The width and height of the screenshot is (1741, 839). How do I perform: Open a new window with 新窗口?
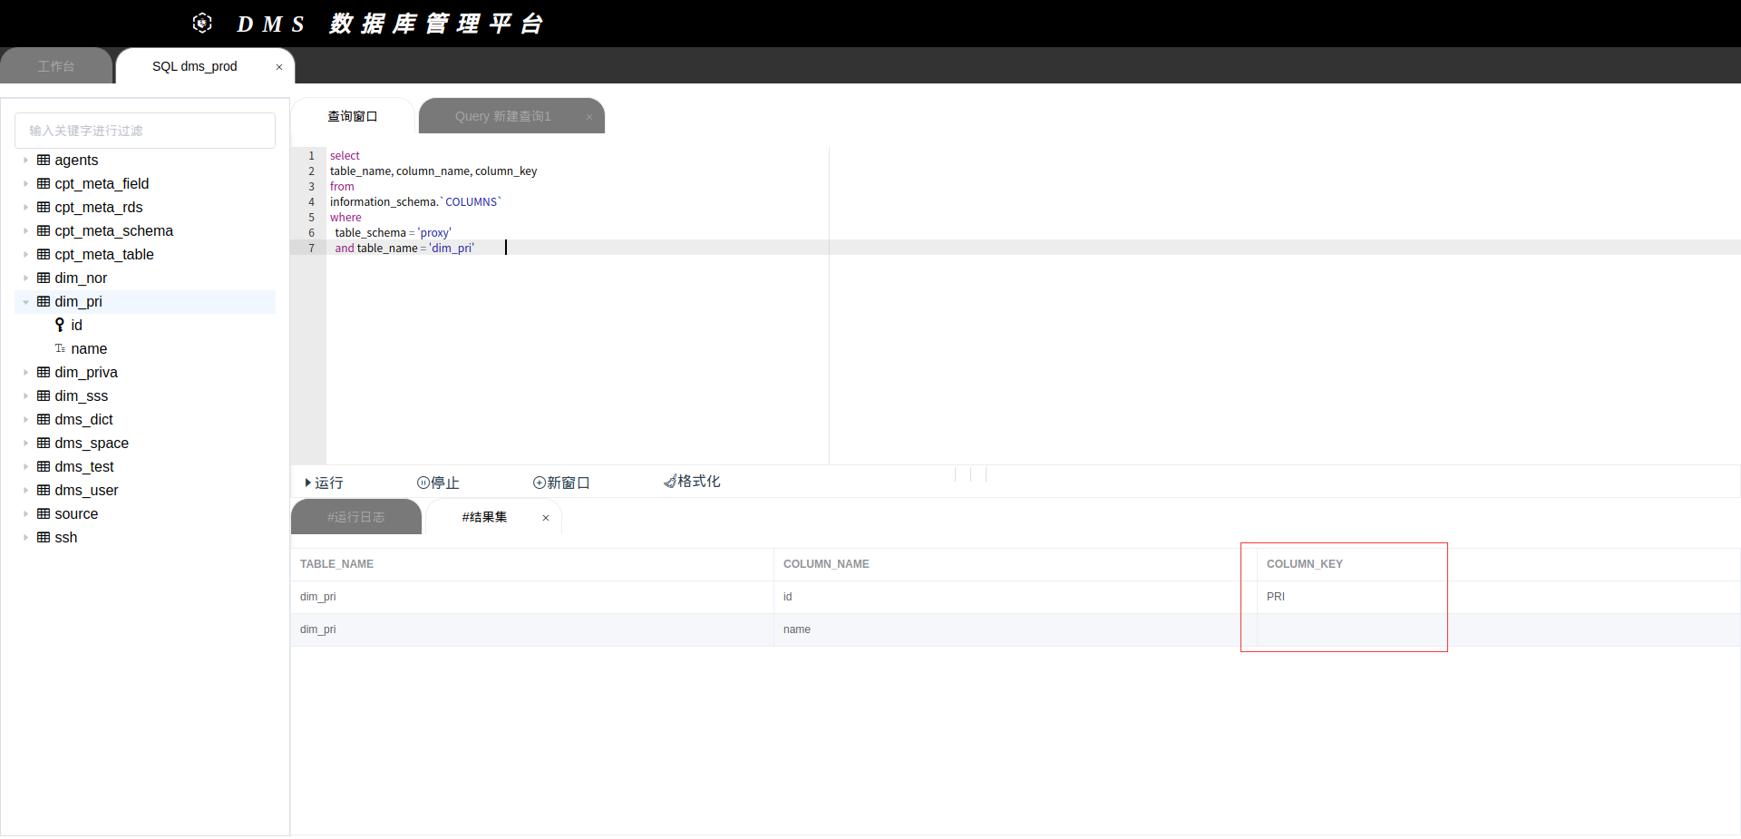coord(561,483)
